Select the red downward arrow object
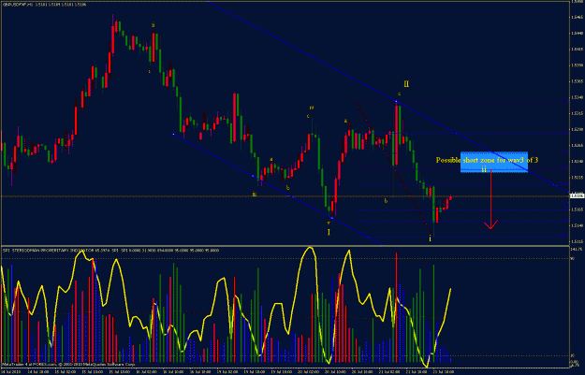The width and height of the screenshot is (585, 375). click(x=491, y=199)
